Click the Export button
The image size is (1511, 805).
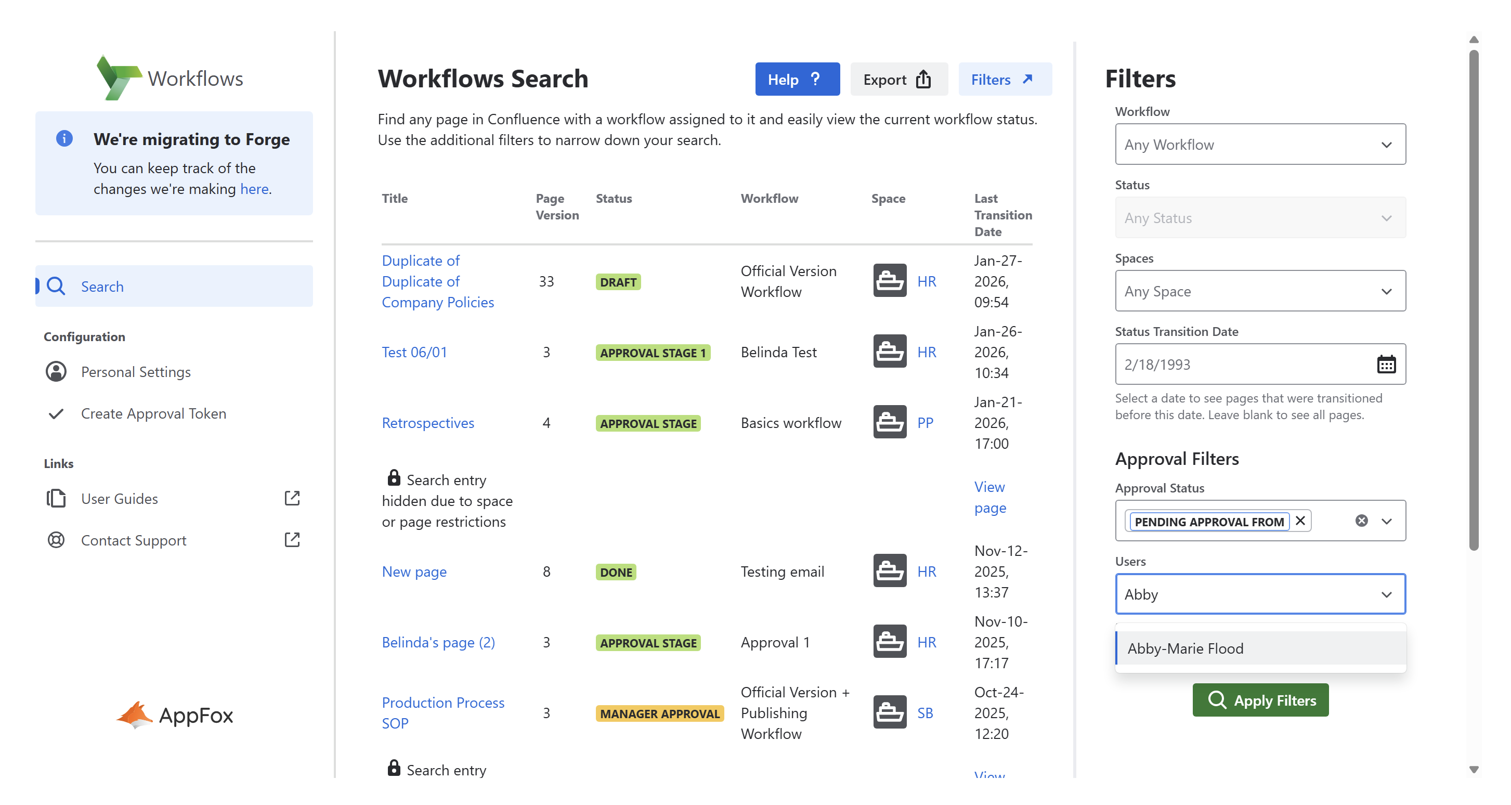[x=897, y=79]
